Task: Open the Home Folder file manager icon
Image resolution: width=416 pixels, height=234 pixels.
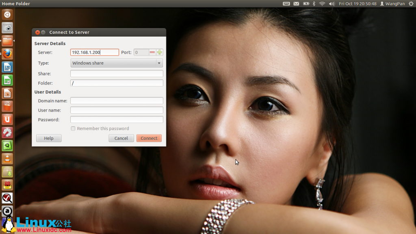Action: coord(7,41)
